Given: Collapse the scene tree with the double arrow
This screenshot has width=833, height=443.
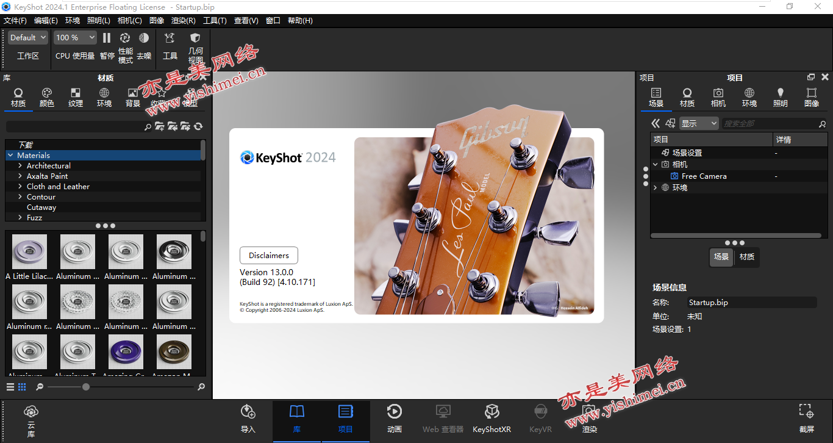Looking at the screenshot, I should click(656, 123).
